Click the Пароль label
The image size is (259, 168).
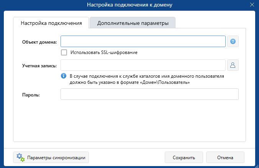pyautogui.click(x=31, y=95)
